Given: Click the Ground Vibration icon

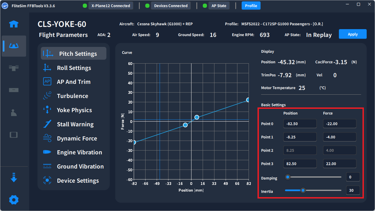Looking at the screenshot, I should [47, 166].
